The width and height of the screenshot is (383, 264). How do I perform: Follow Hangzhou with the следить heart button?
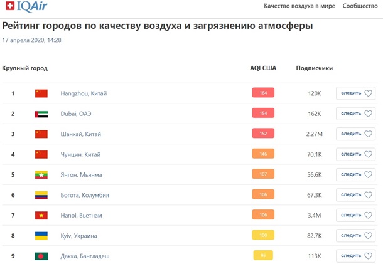click(356, 93)
